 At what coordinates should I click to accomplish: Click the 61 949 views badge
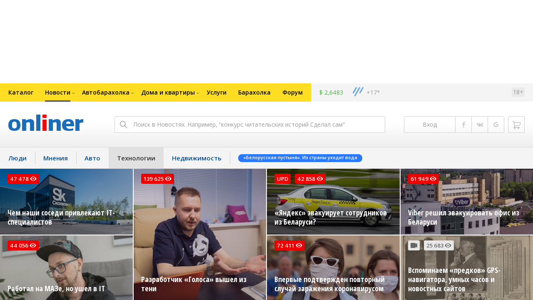click(x=423, y=179)
